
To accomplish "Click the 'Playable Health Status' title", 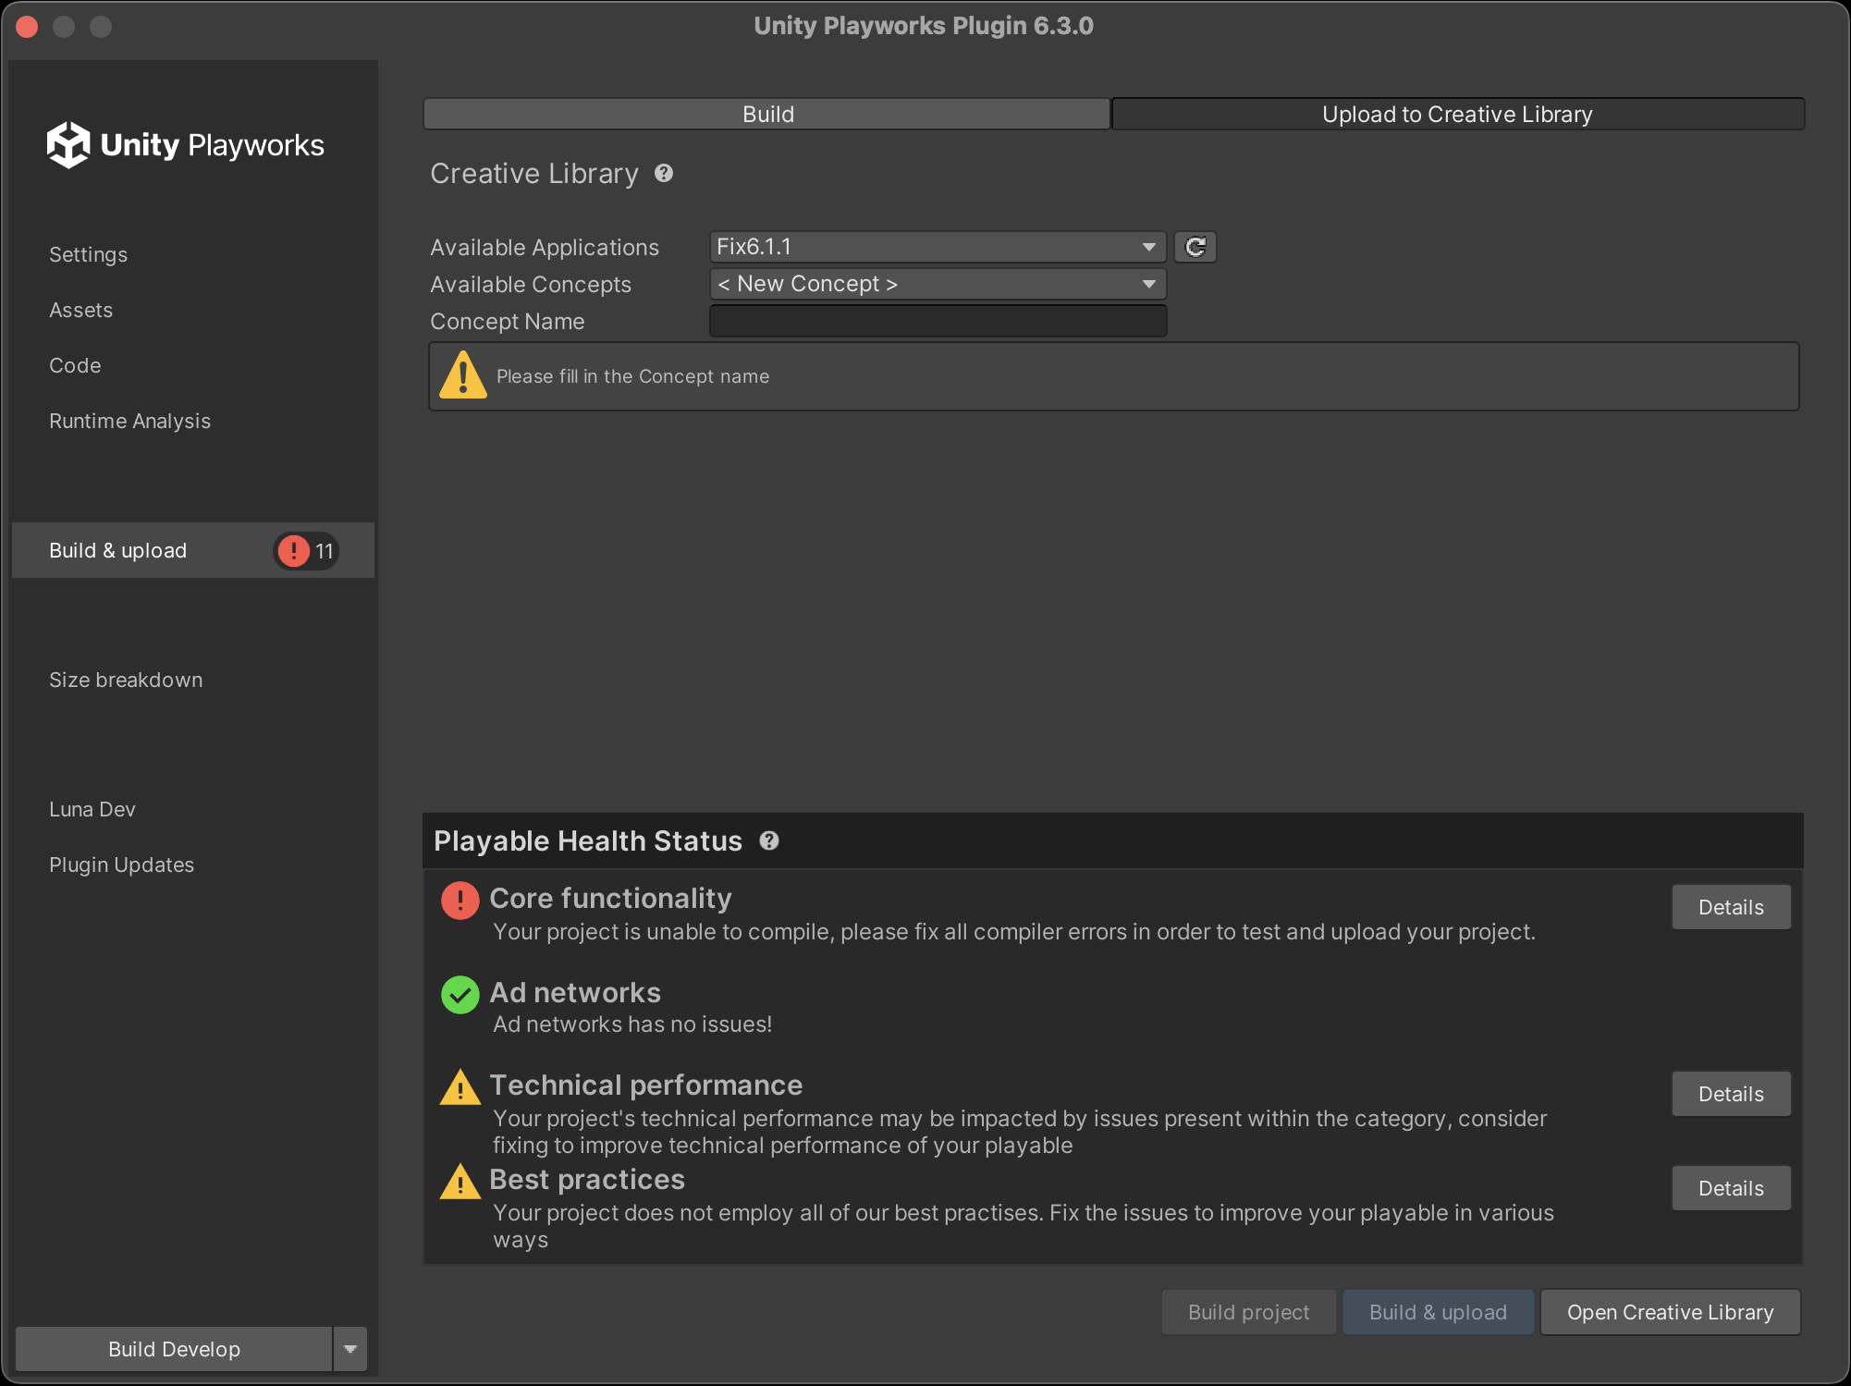I will 588,840.
